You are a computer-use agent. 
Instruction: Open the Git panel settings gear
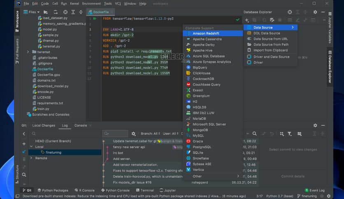coord(315,125)
